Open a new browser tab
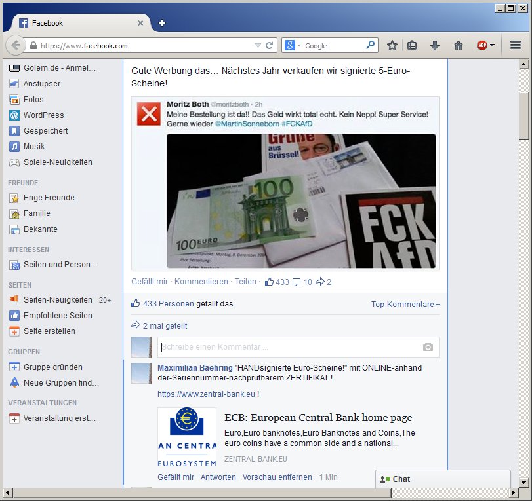 162,23
